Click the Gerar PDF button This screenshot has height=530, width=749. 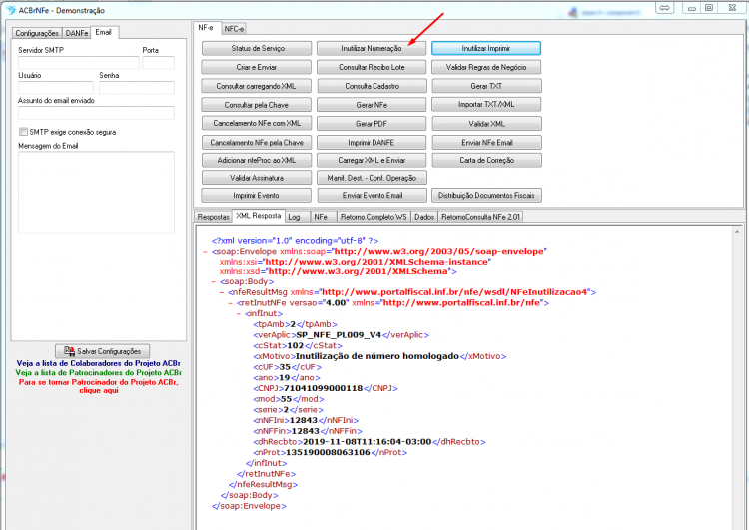tap(372, 124)
